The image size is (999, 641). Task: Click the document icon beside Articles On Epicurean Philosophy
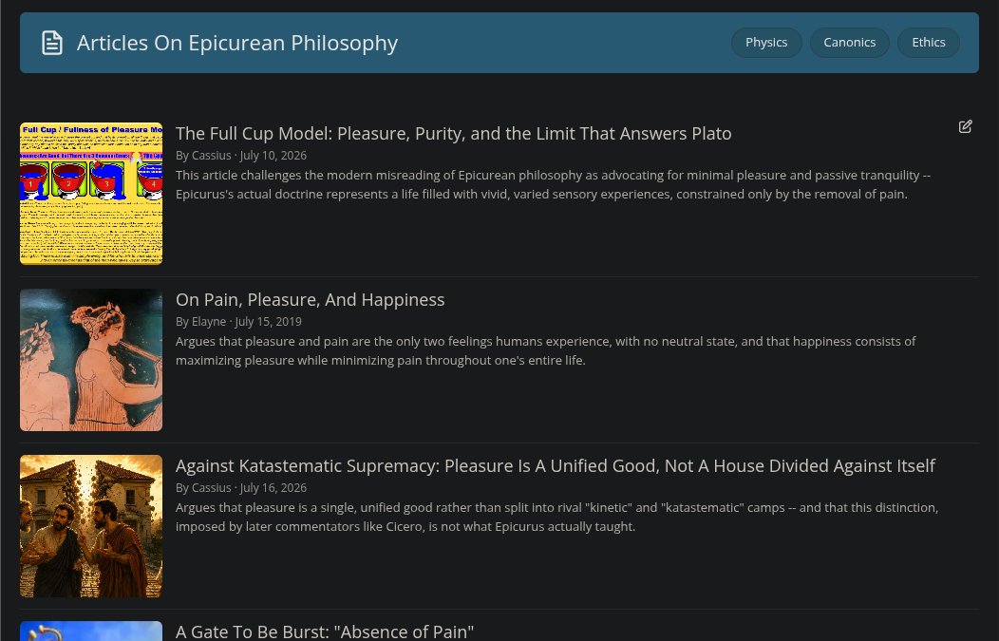52,44
